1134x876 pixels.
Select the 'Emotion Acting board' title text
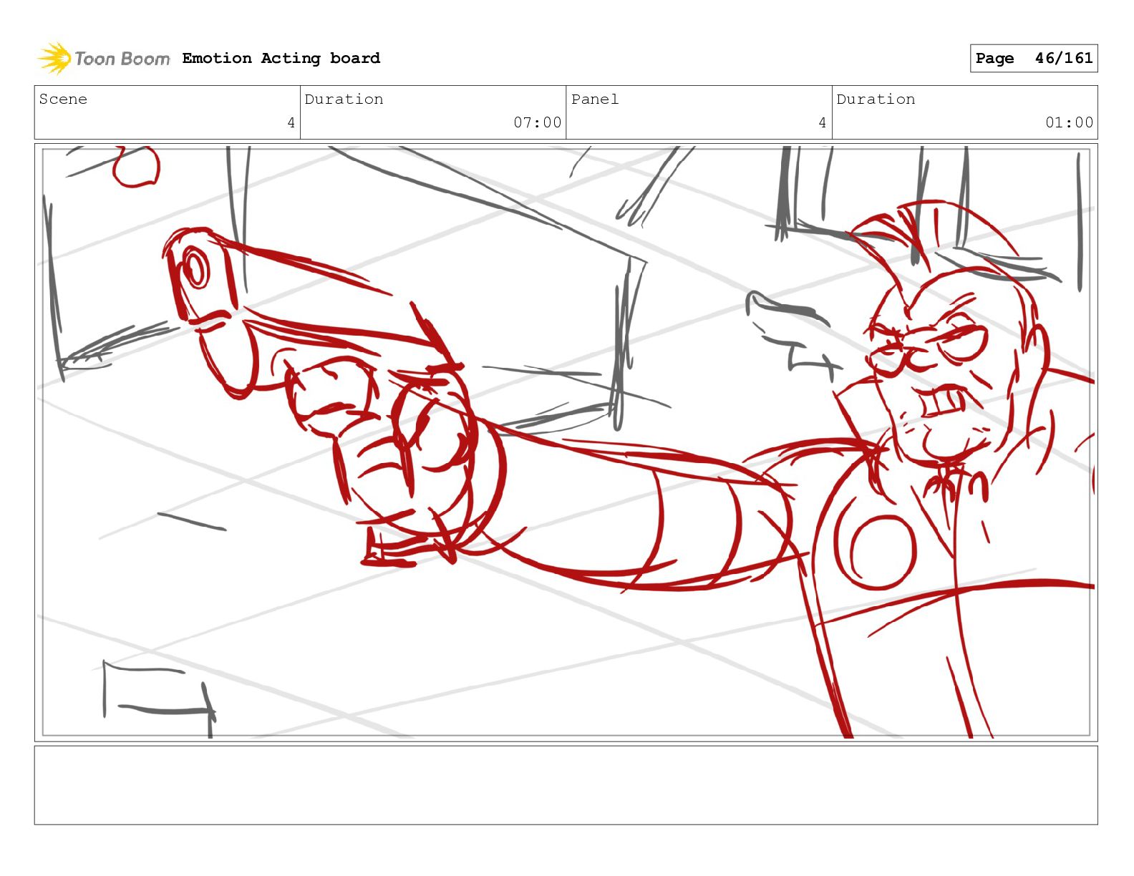click(x=281, y=58)
